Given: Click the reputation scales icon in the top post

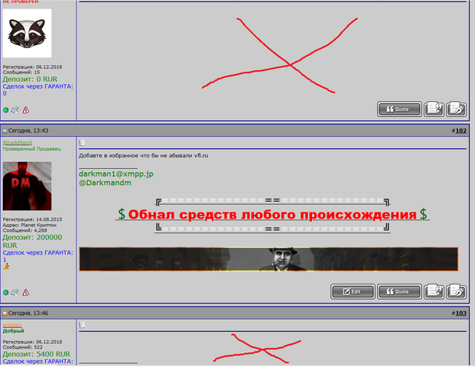Looking at the screenshot, I should [15, 110].
